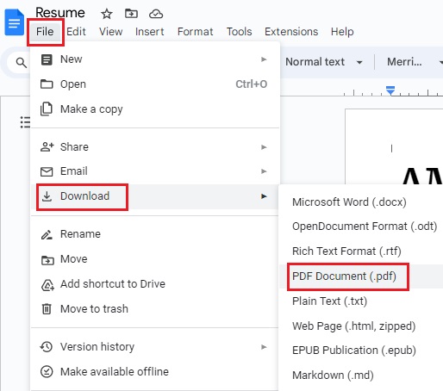This screenshot has height=391, width=443.
Task: Click the Rename pencil icon
Action: [47, 234]
